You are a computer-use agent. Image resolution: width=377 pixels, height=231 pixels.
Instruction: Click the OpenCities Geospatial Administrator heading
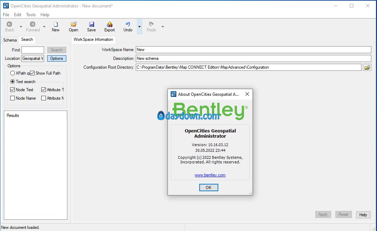tap(210, 133)
